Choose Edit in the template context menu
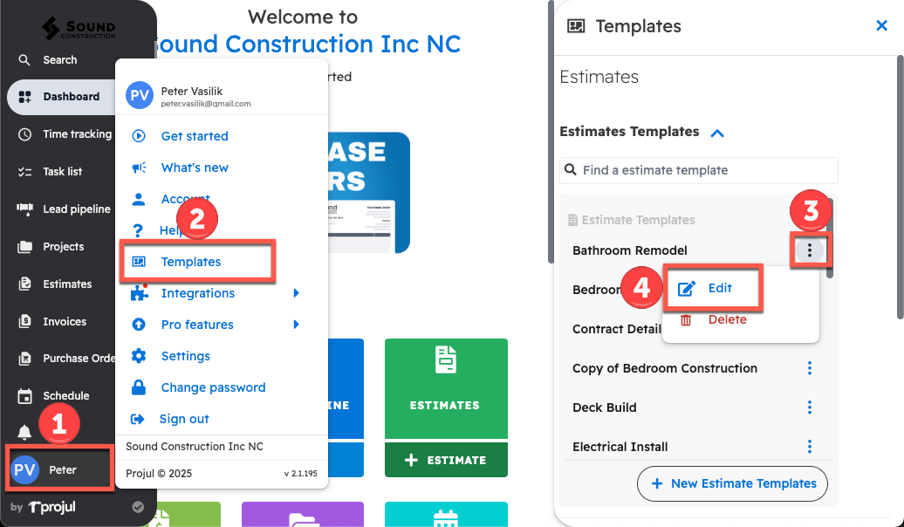 point(719,288)
